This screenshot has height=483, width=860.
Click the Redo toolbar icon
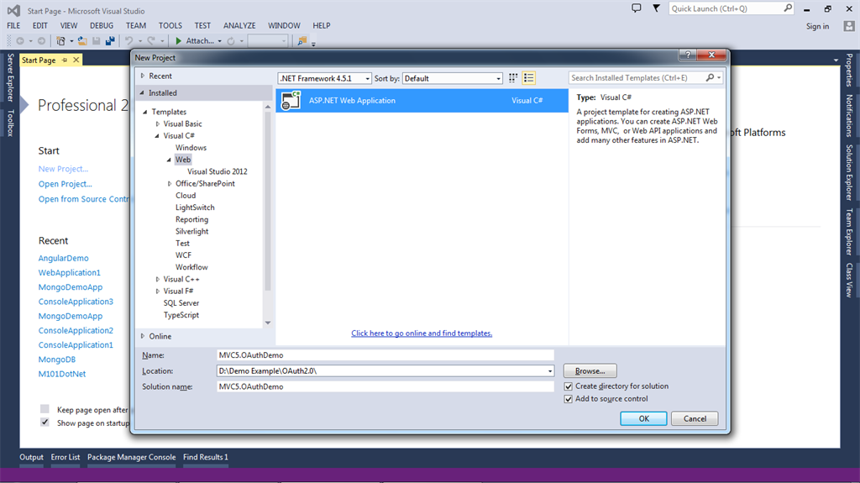click(151, 40)
